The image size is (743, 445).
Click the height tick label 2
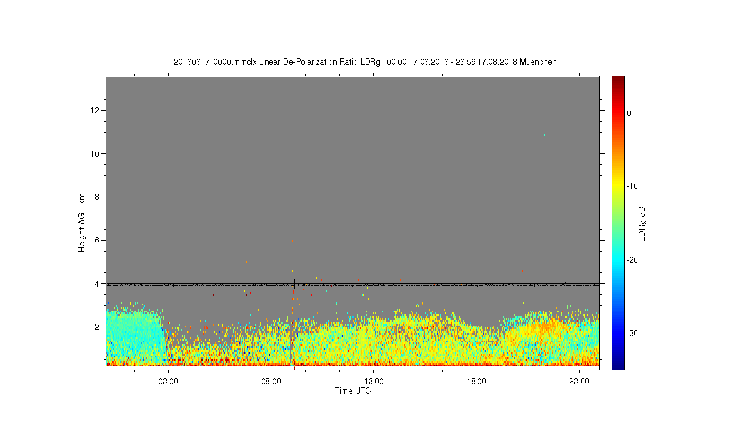coord(97,327)
